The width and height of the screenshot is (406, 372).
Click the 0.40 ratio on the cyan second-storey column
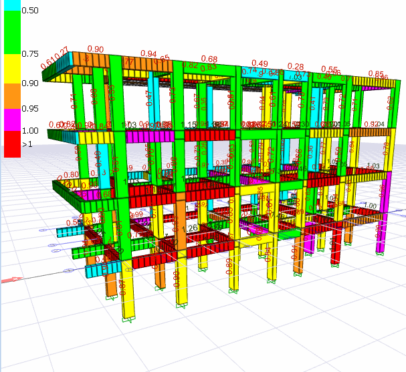[x=98, y=159]
